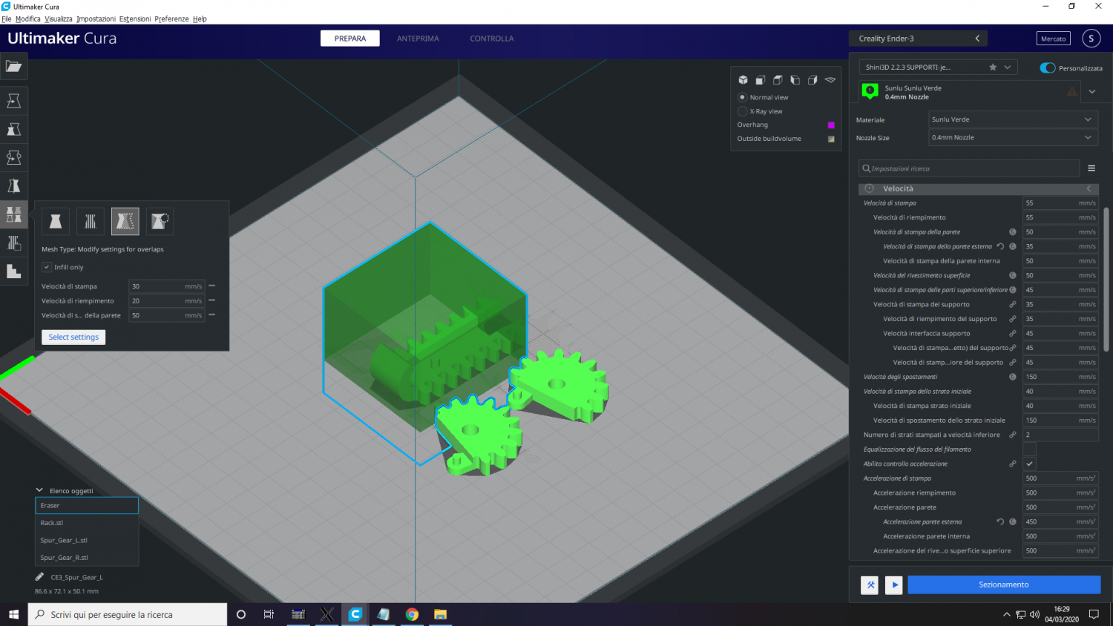Select the Rotate tool in left toolbar
This screenshot has width=1113, height=626.
pos(13,157)
